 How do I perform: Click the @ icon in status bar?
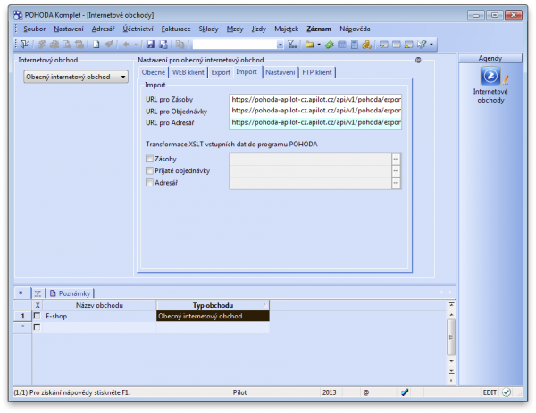[366, 392]
